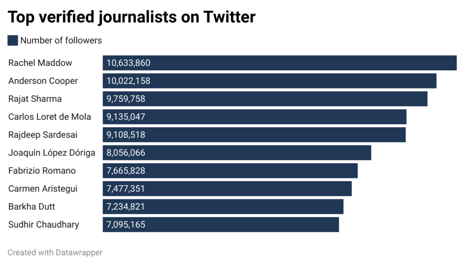
Task: Click the Number of followers legend swatch
Action: 13,40
